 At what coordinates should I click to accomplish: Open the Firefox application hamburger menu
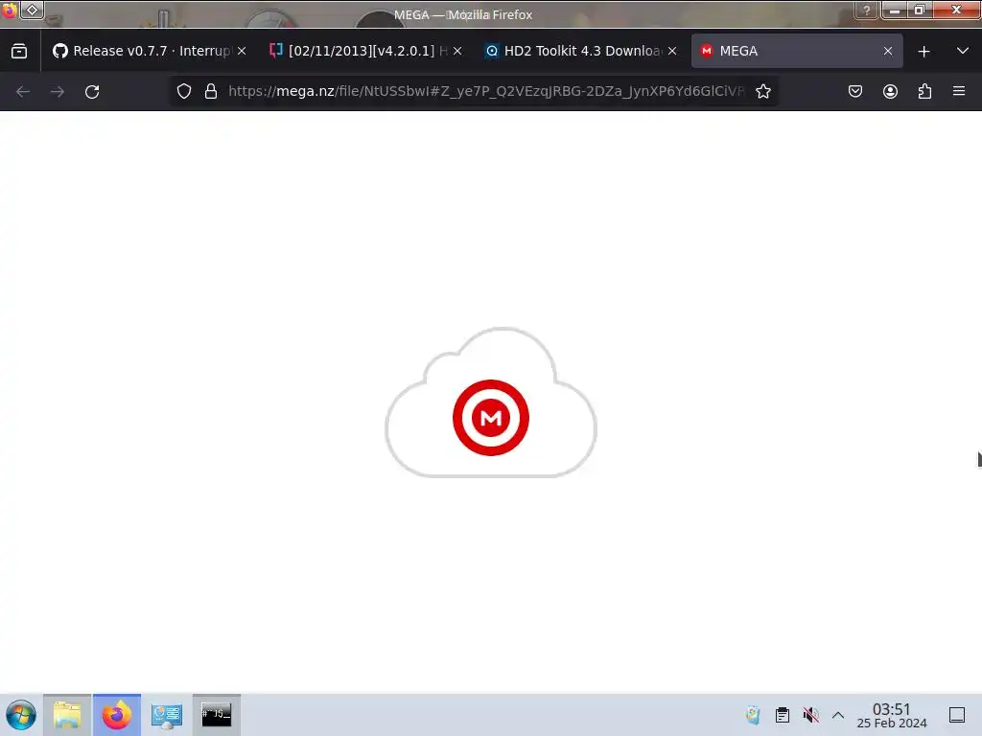[x=959, y=91]
